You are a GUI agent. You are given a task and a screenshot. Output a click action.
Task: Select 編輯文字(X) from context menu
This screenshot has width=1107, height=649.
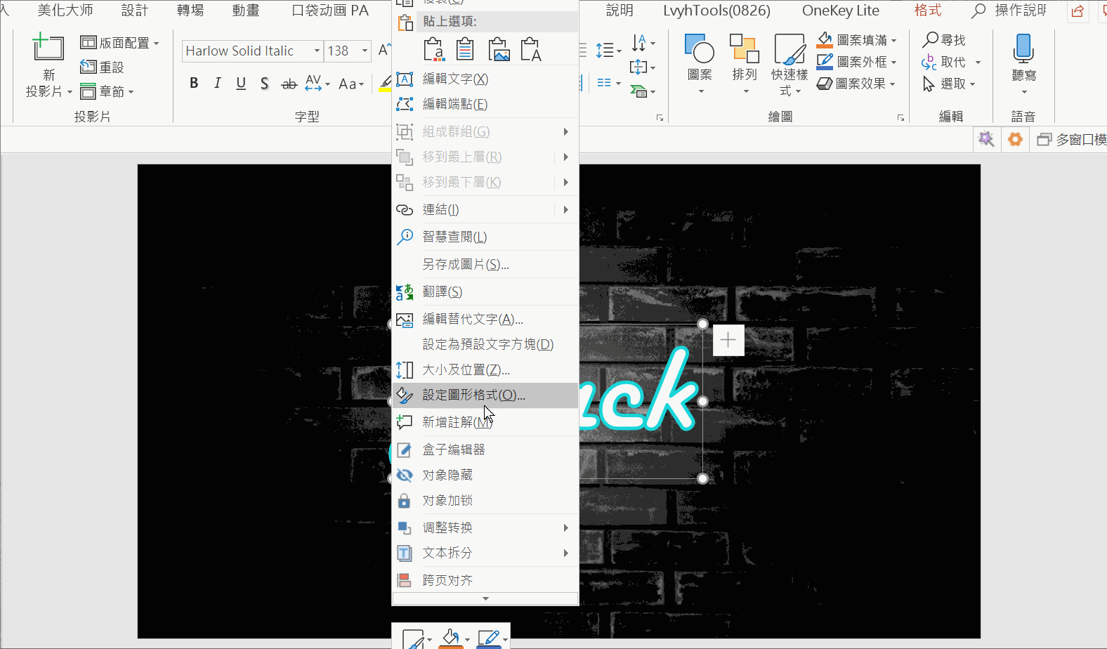click(485, 79)
